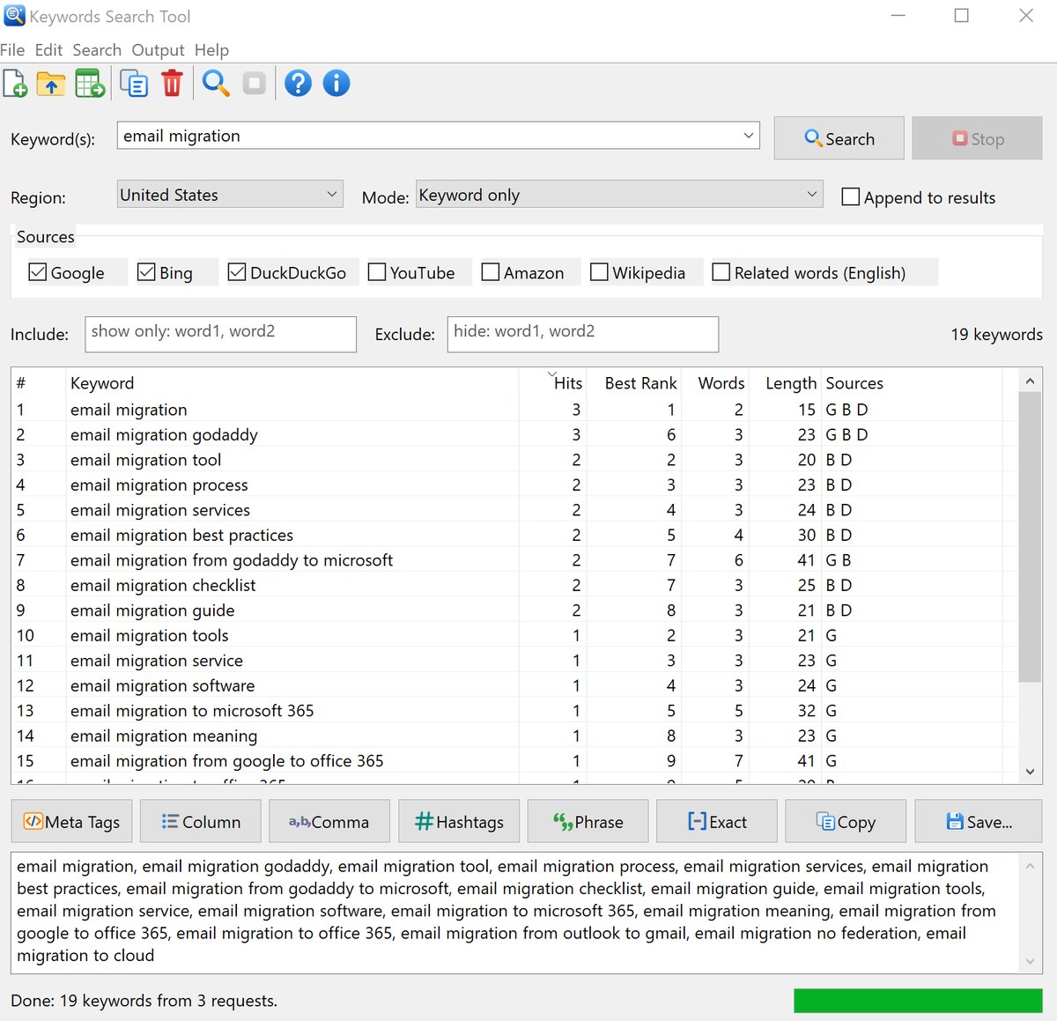Screen dimensions: 1057x1021
Task: Click the output box scroll down arrow
Action: coord(1030,962)
